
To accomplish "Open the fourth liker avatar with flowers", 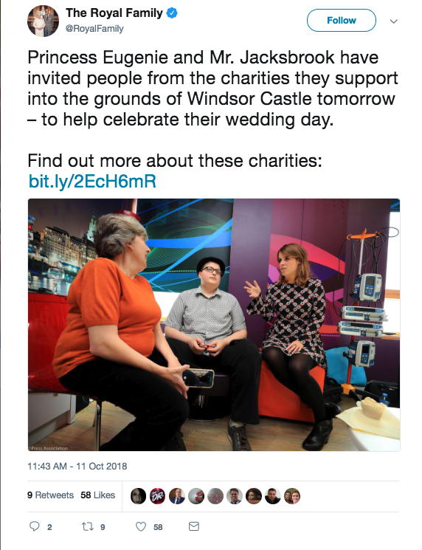I will click(196, 496).
